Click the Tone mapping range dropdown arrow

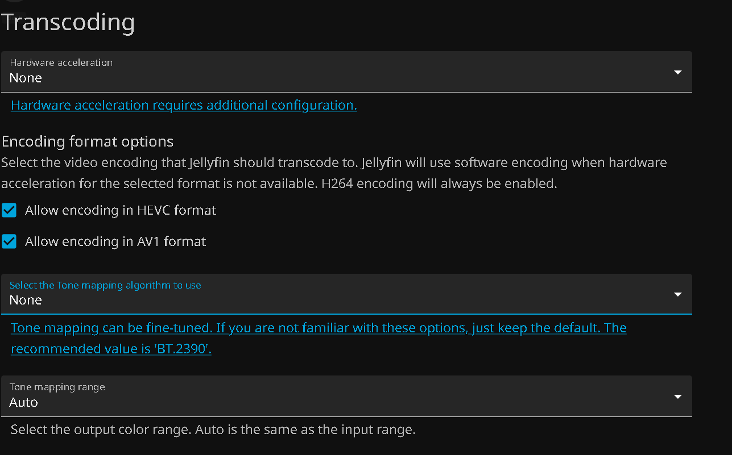(x=677, y=396)
